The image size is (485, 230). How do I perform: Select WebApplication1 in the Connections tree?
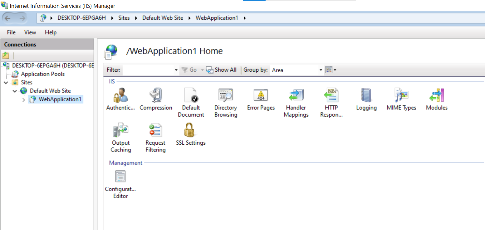click(x=61, y=99)
